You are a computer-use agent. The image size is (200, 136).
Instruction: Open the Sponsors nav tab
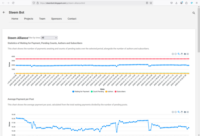pos(56,19)
